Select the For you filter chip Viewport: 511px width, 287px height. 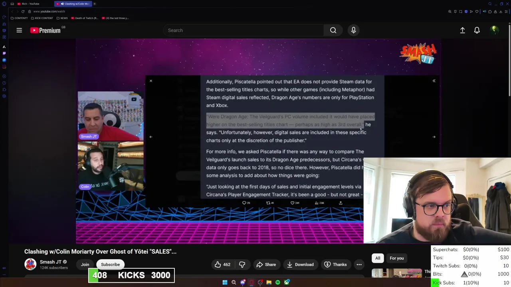pyautogui.click(x=397, y=258)
